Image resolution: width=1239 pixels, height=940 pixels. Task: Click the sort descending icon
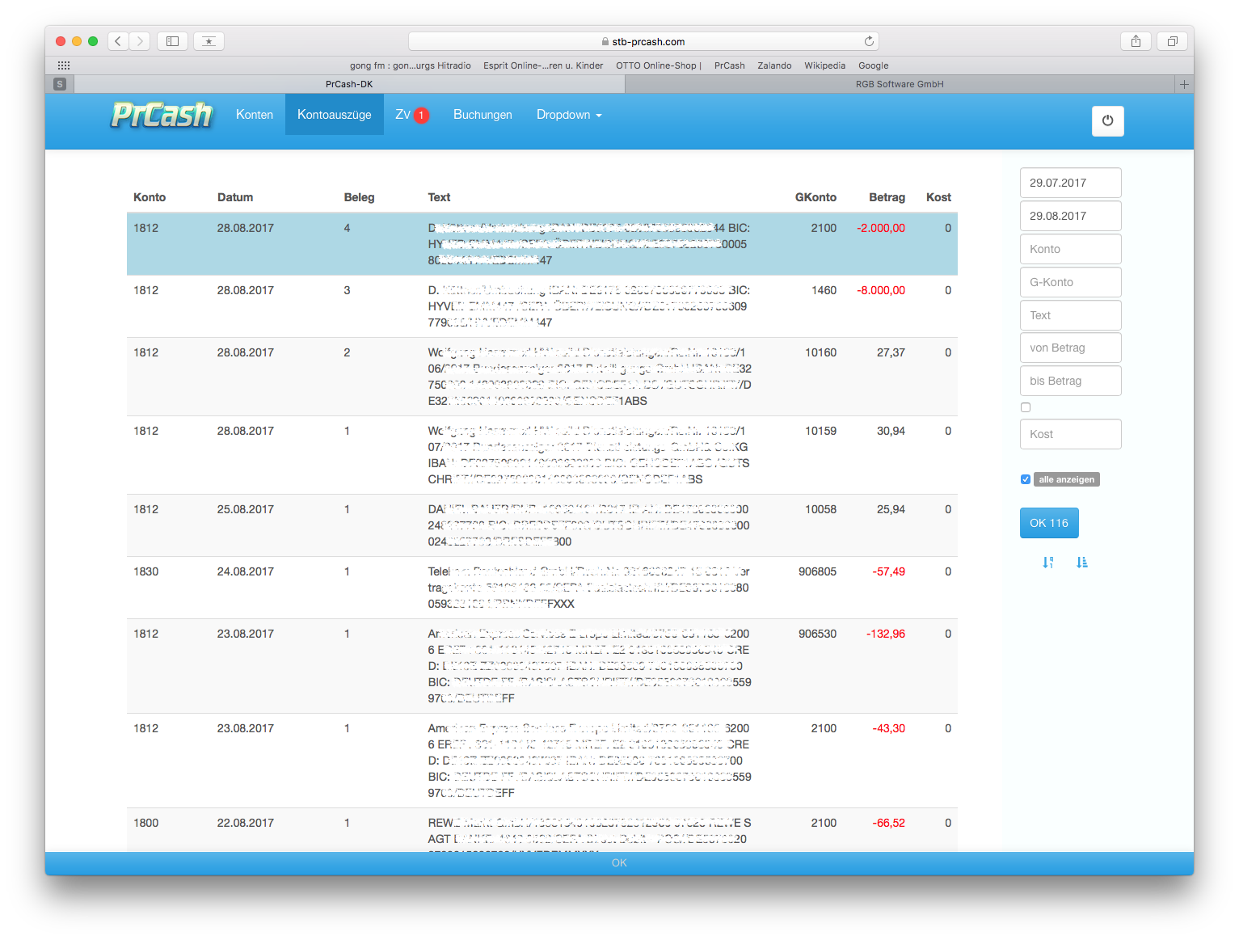click(x=1048, y=563)
